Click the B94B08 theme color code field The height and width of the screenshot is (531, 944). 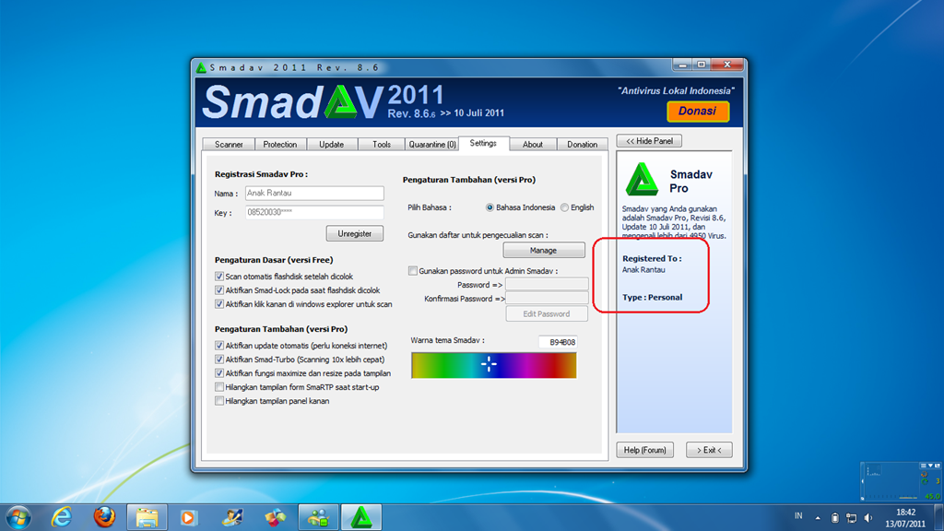pos(558,342)
